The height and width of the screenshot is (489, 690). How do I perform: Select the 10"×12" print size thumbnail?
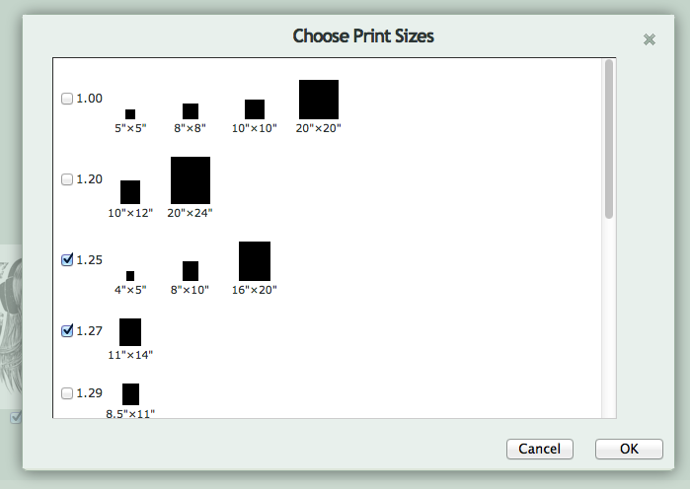tap(130, 192)
